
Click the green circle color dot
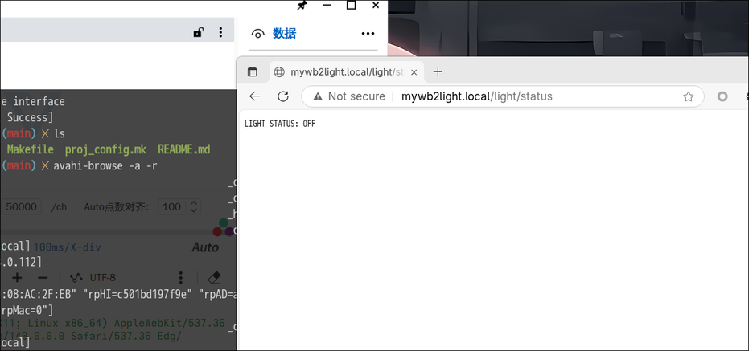click(x=224, y=222)
